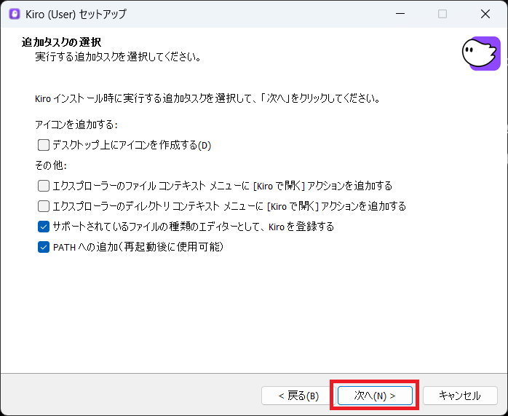Uncheck register Kiro as editor option
The width and height of the screenshot is (508, 416).
(44, 227)
